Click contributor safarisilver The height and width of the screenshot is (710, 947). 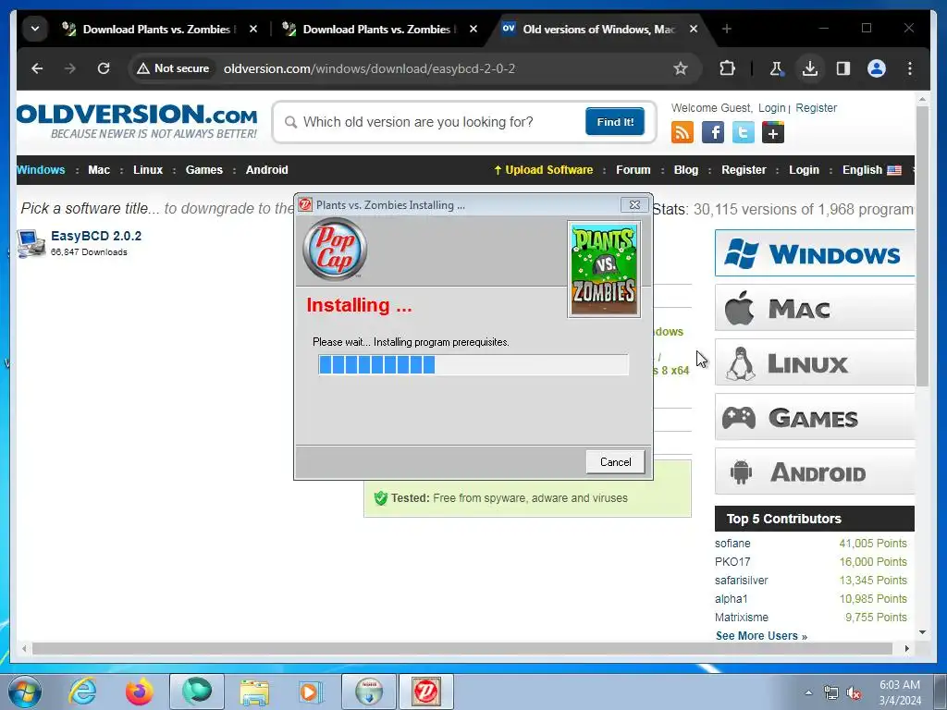[741, 581]
